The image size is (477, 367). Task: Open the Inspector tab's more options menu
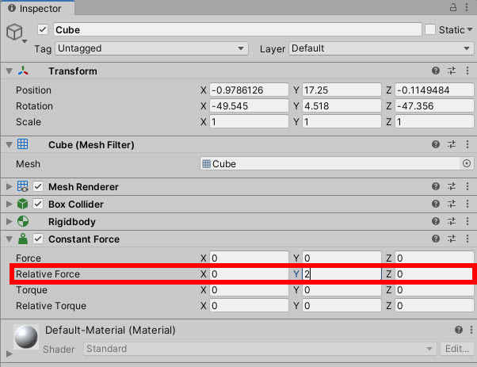coord(467,7)
